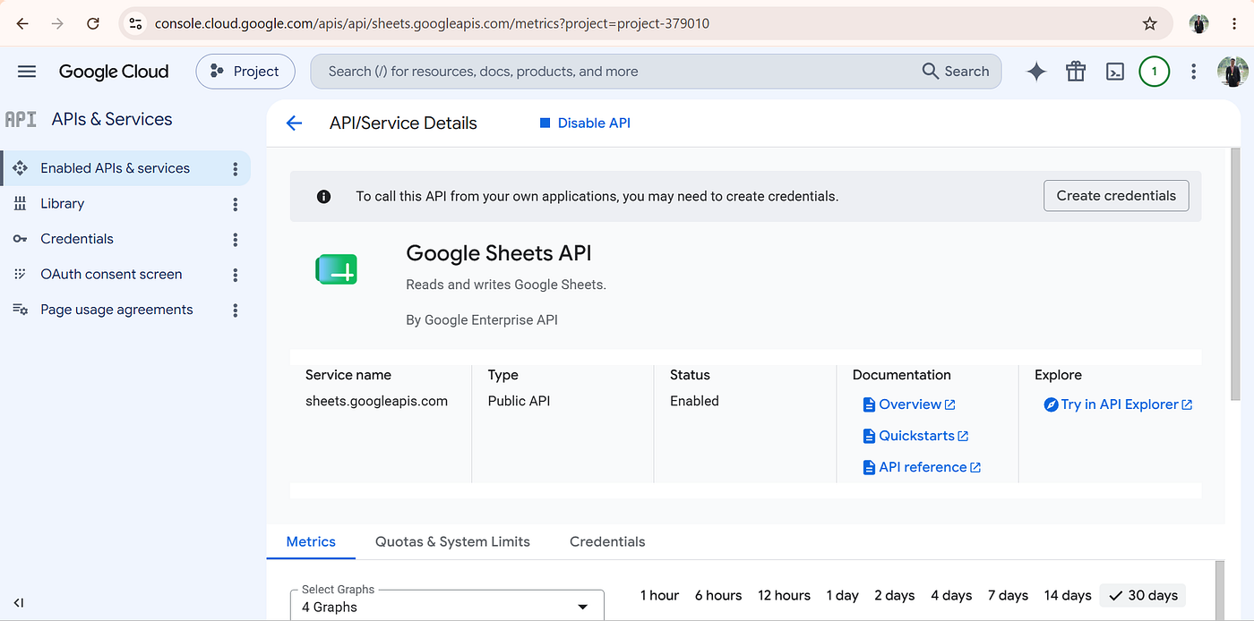Open Library in the sidebar

tap(62, 203)
